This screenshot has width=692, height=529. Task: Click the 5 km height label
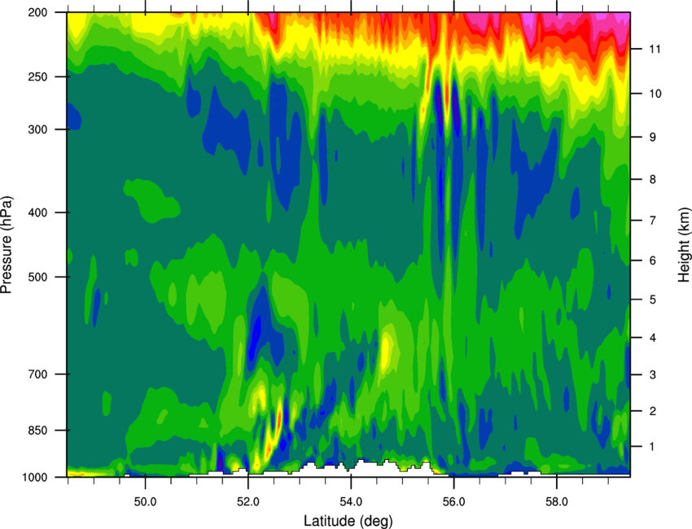click(x=653, y=299)
